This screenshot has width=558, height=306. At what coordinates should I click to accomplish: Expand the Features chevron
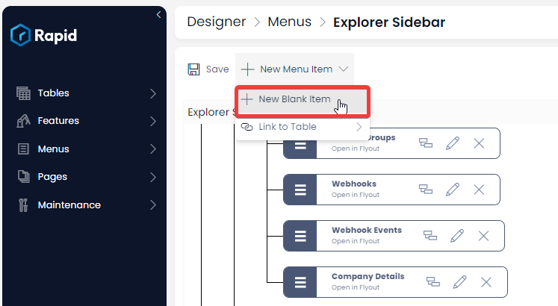153,121
